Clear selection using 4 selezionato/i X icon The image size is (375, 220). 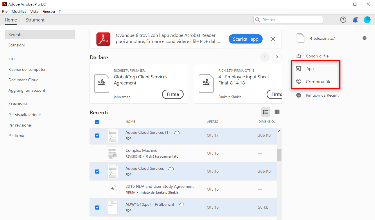(365, 38)
